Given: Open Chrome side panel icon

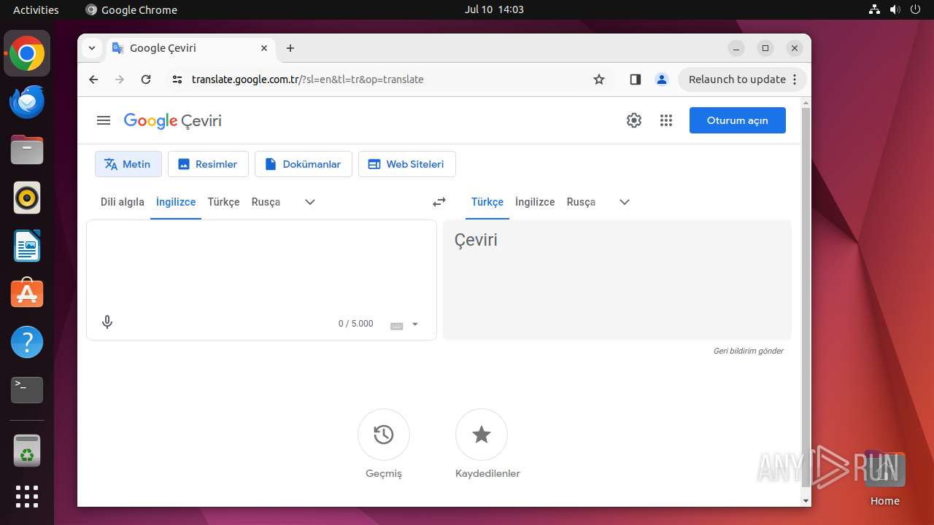Looking at the screenshot, I should [x=635, y=79].
